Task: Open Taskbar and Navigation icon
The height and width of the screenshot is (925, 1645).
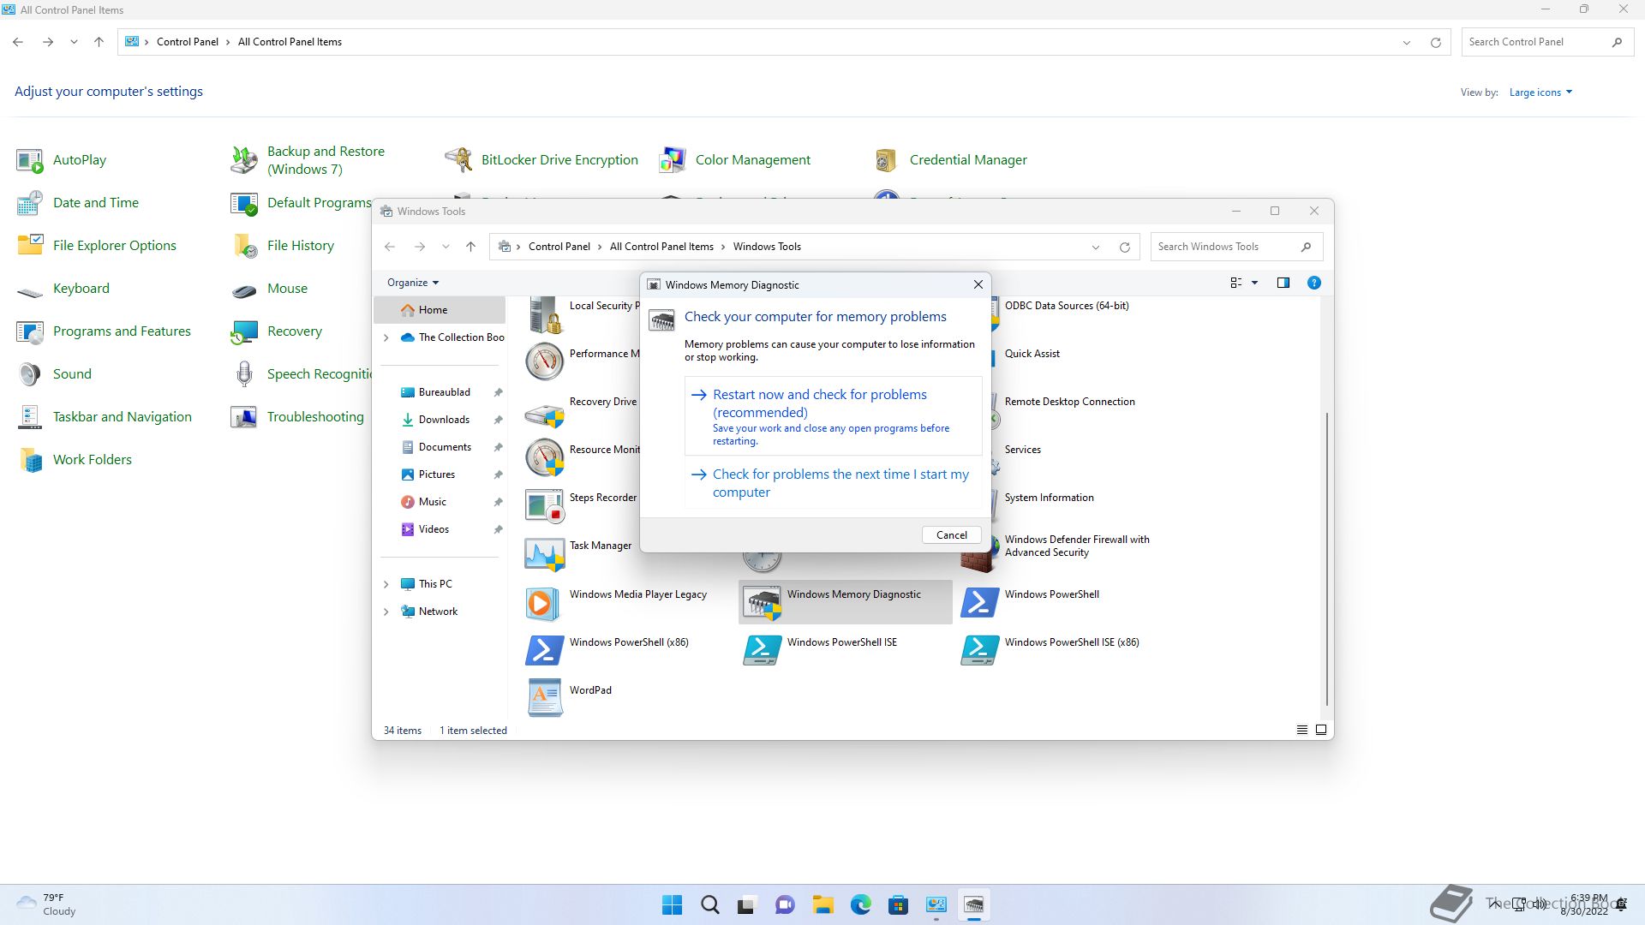Action: pyautogui.click(x=30, y=417)
